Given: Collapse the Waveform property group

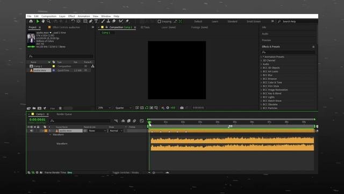Looking at the screenshot, I should (x=50, y=135).
